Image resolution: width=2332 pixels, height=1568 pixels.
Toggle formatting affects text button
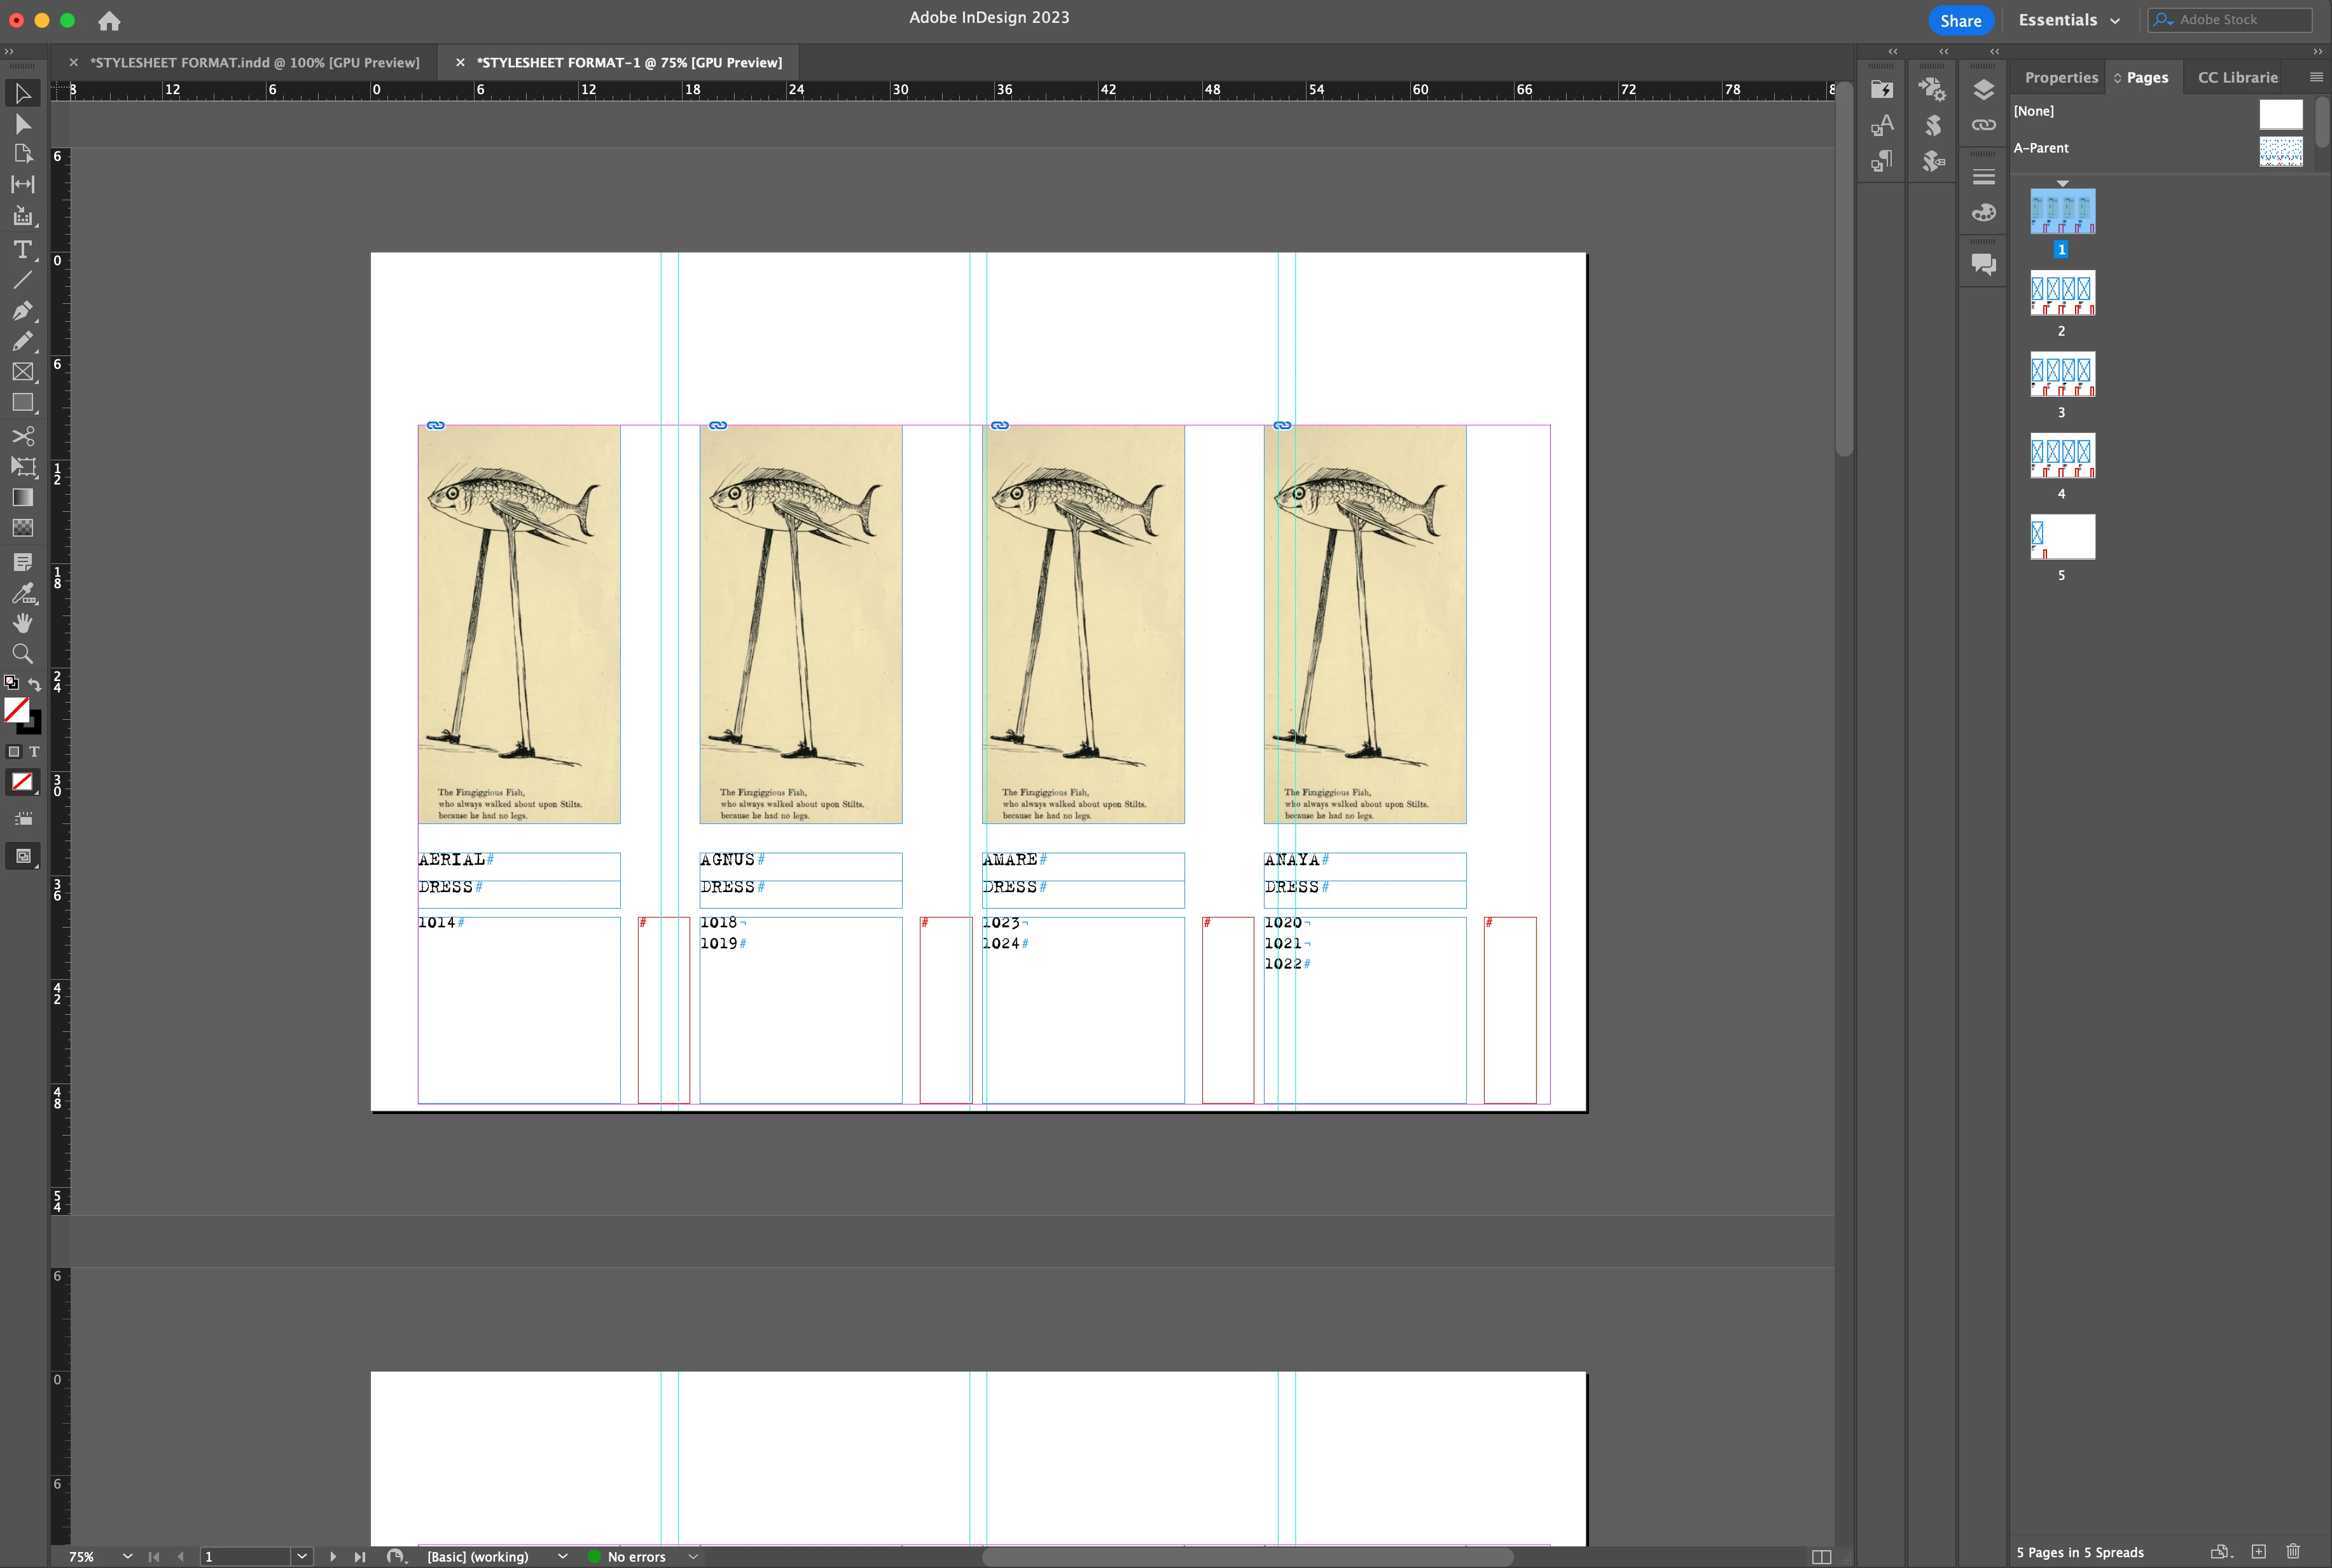click(x=34, y=752)
